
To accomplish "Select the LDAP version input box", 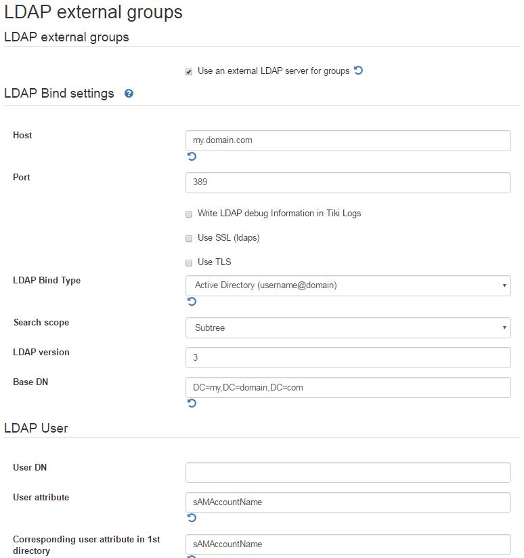I will 348,357.
